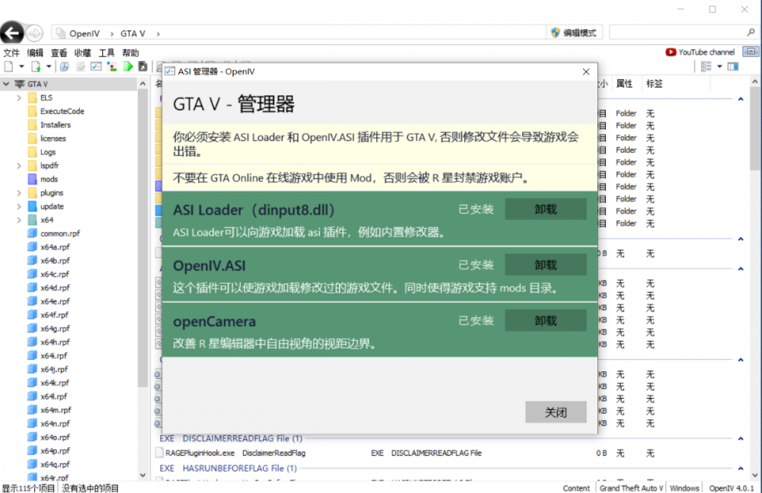Close the ASI 管理器 dialog with 关闭 button
The image size is (762, 493).
pos(555,412)
